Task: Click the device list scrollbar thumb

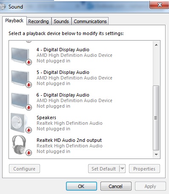Action: pyautogui.click(x=156, y=118)
